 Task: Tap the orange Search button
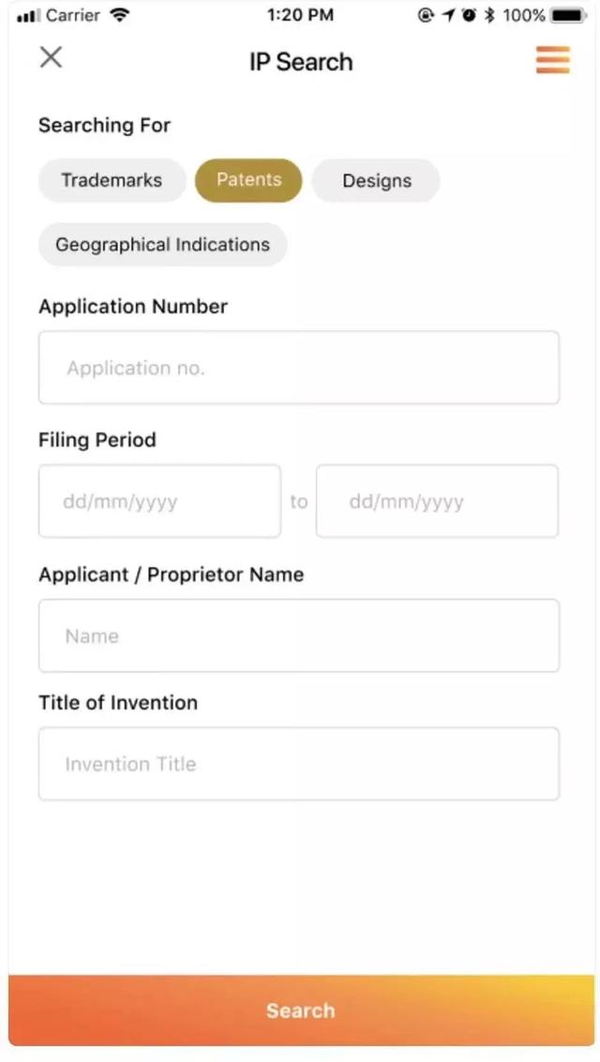coord(300,1010)
